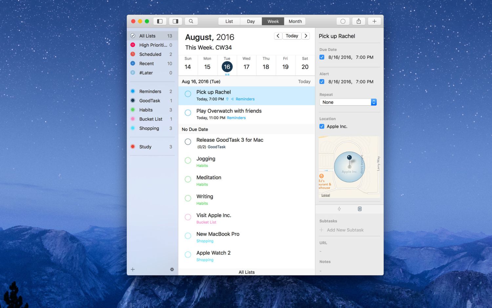The height and width of the screenshot is (308, 492).
Task: Toggle the left sidebar panel icon
Action: (x=160, y=21)
